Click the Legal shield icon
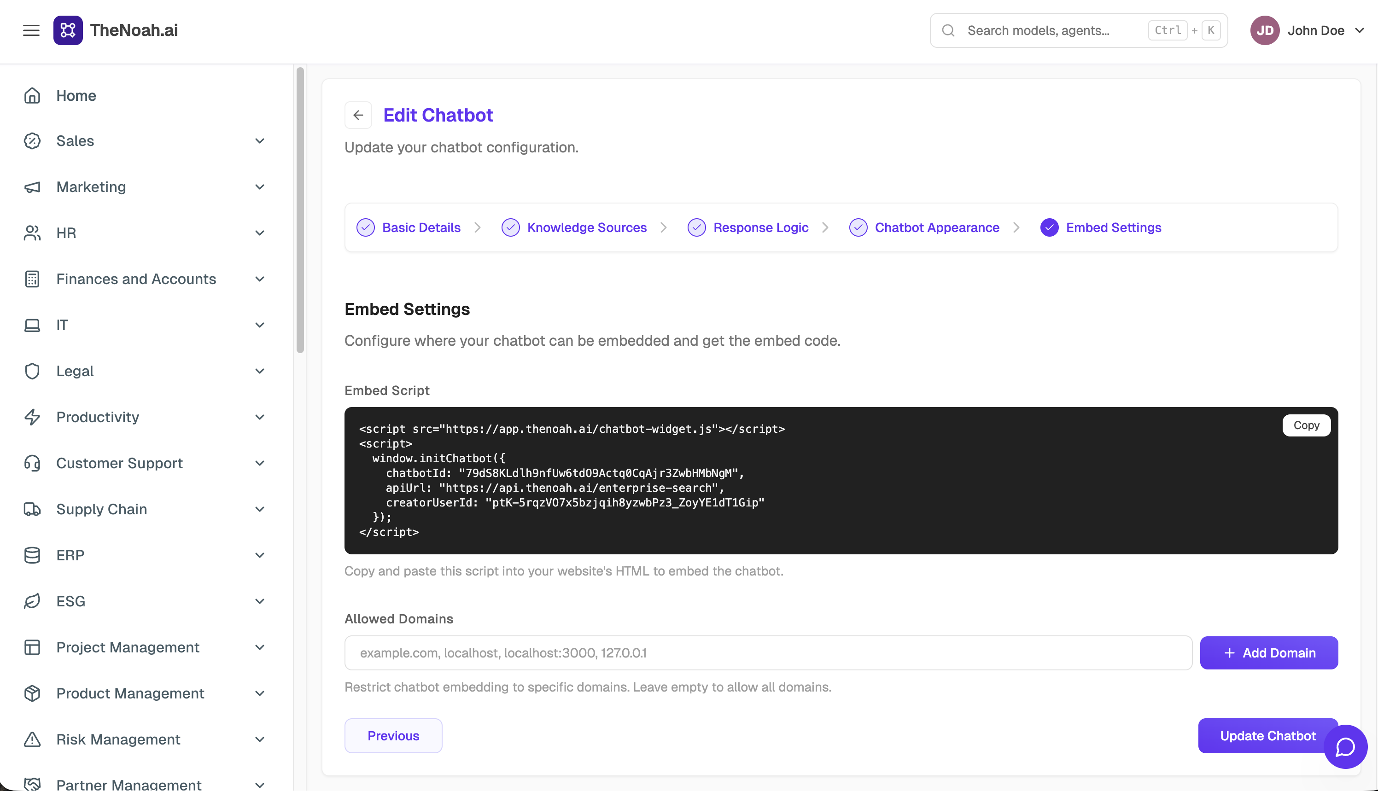This screenshot has width=1378, height=791. 32,371
